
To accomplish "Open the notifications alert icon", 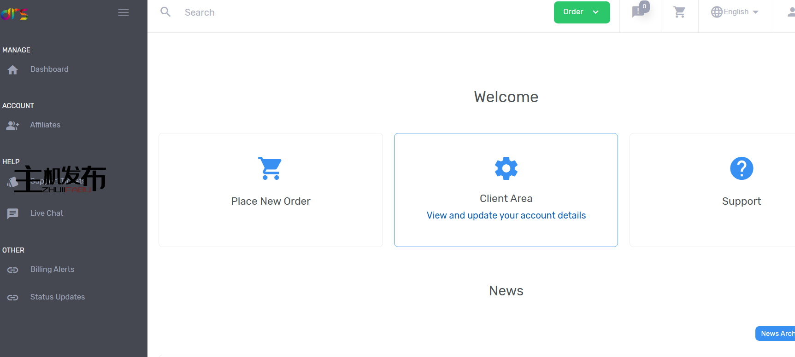I will [x=639, y=11].
